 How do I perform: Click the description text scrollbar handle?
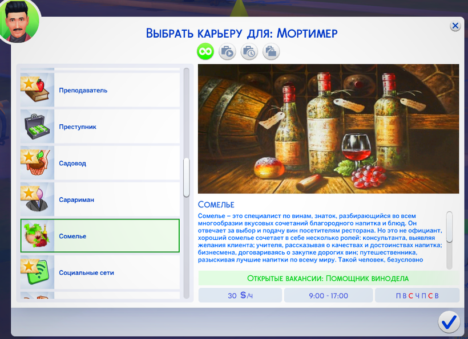449,227
